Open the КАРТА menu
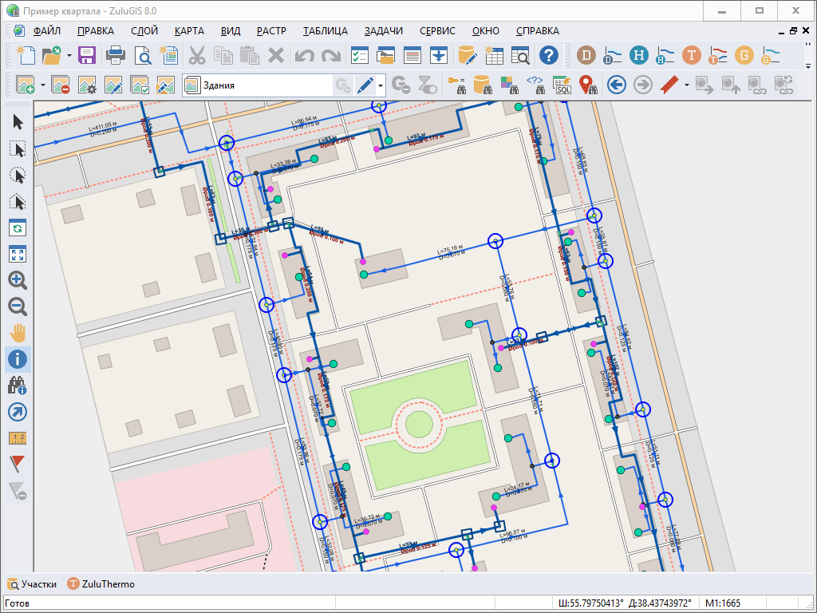This screenshot has height=613, width=817. pos(189,31)
